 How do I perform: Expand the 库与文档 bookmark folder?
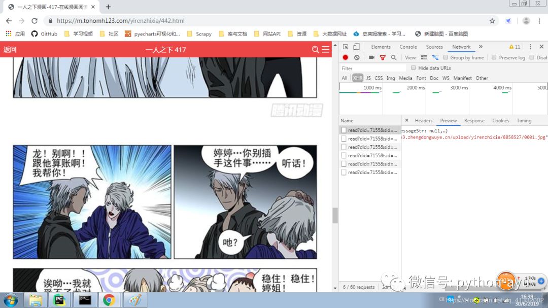tap(233, 34)
